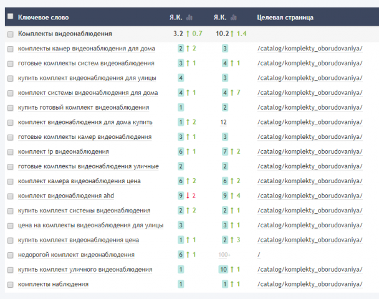Click average position '10.2' in group row
This screenshot has width=379, height=299.
[x=223, y=34]
